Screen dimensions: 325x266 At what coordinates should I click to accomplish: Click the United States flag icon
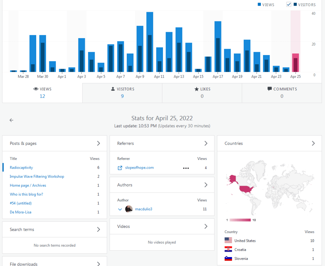[228, 241]
